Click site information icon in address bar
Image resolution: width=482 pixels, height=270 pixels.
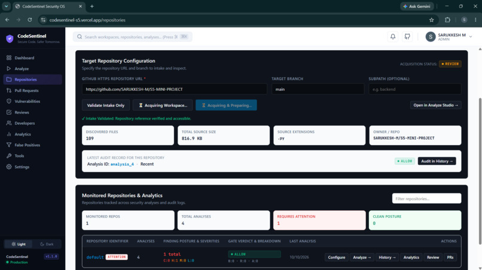[x=43, y=20]
